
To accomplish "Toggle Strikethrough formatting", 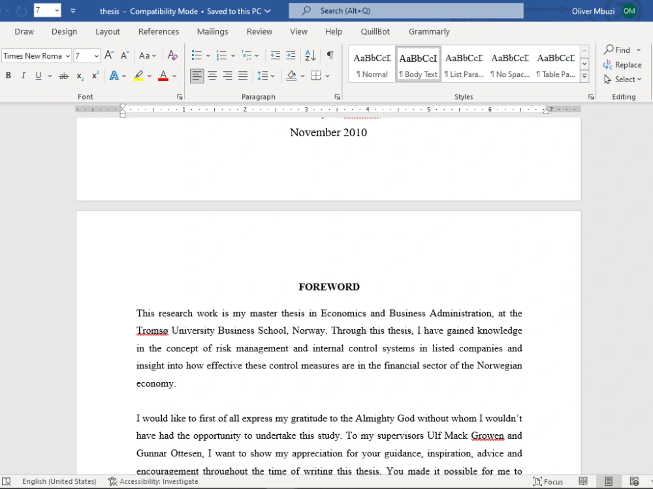I will tap(63, 76).
